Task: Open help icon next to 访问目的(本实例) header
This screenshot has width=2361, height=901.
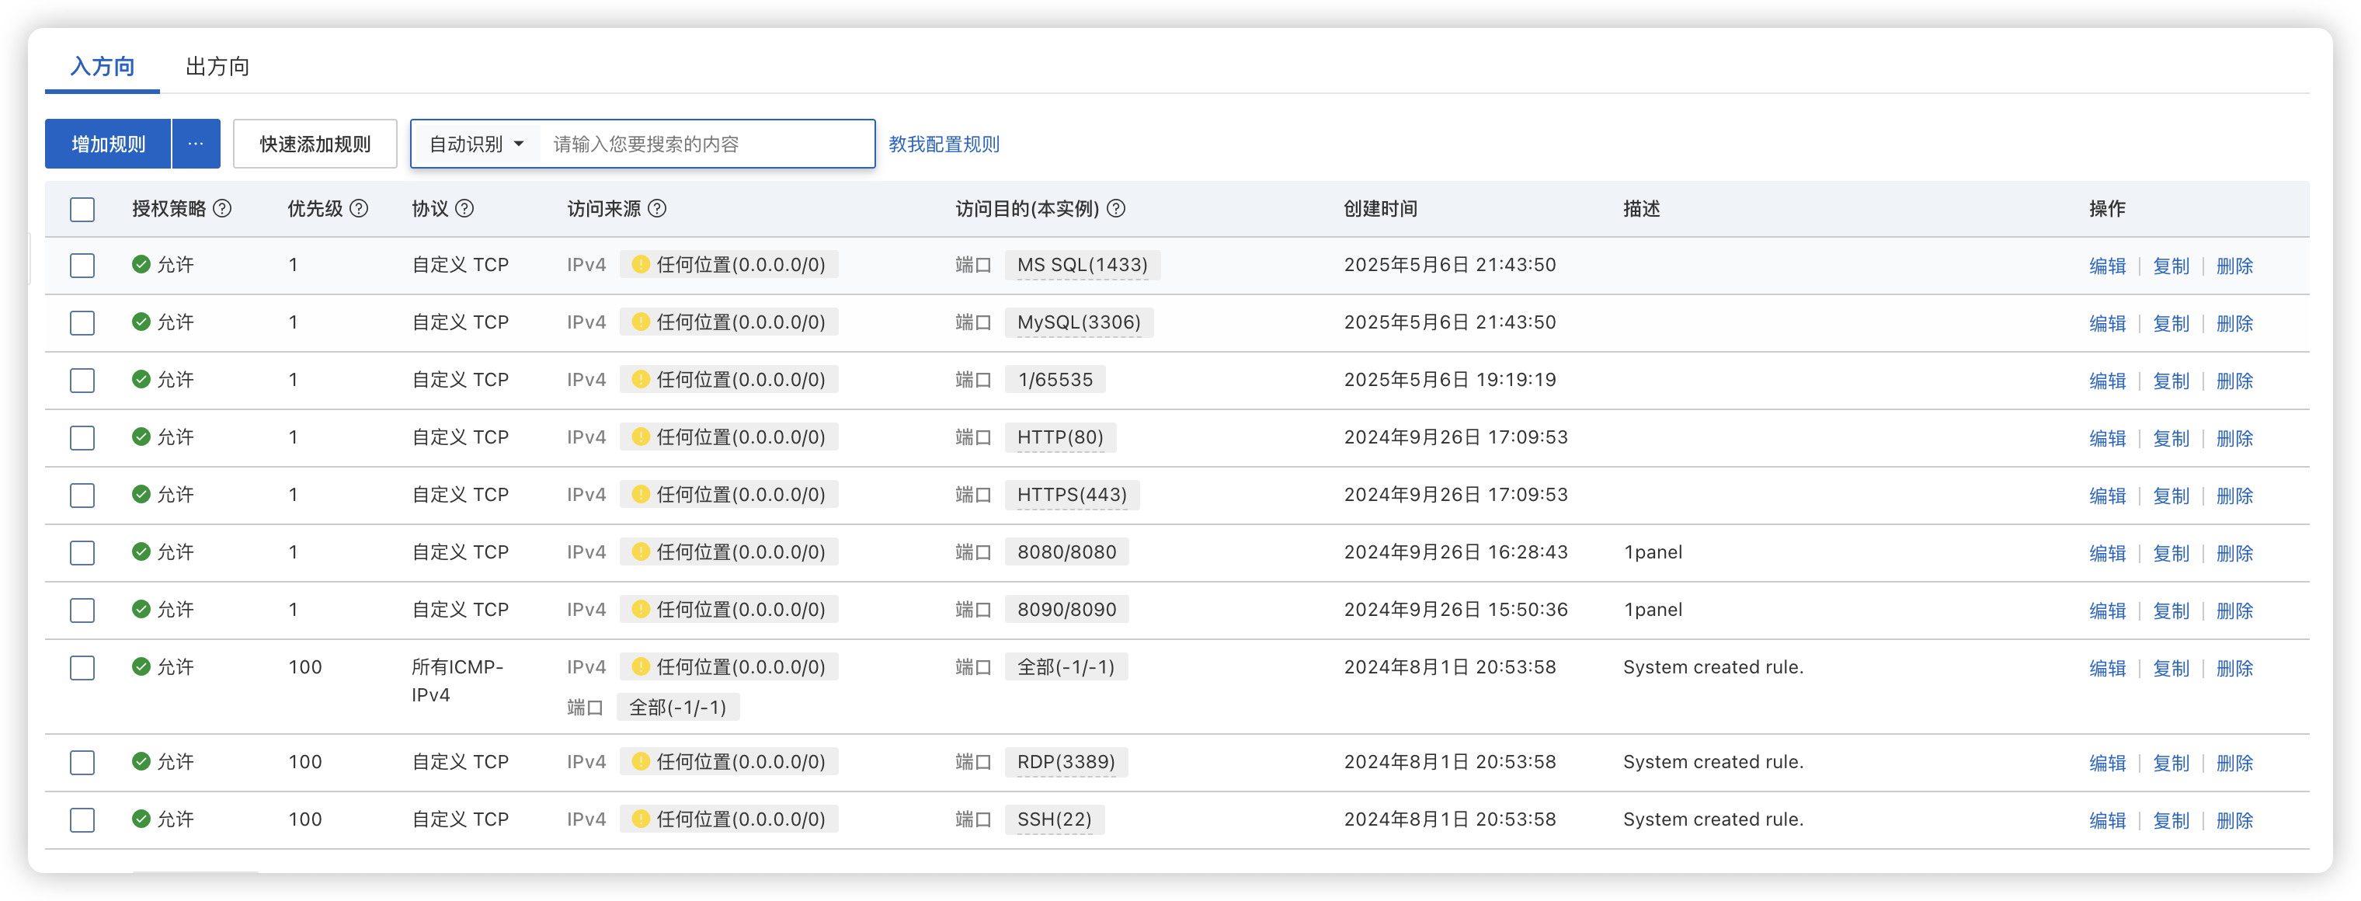Action: 1115,209
